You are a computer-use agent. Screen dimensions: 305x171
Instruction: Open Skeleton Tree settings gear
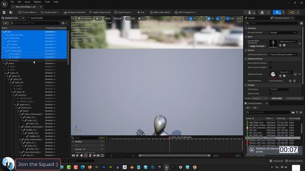(x=63, y=23)
